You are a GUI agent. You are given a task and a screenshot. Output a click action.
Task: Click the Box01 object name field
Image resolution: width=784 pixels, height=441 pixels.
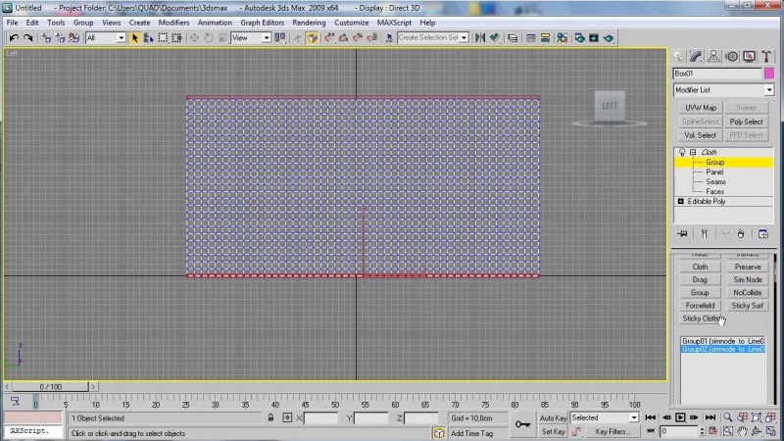point(717,73)
